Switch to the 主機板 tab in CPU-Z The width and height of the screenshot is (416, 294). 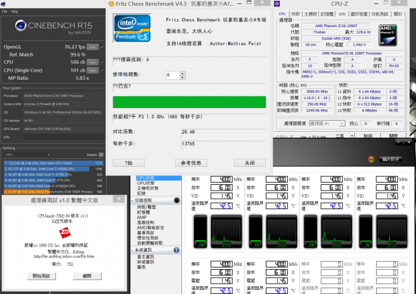310,14
